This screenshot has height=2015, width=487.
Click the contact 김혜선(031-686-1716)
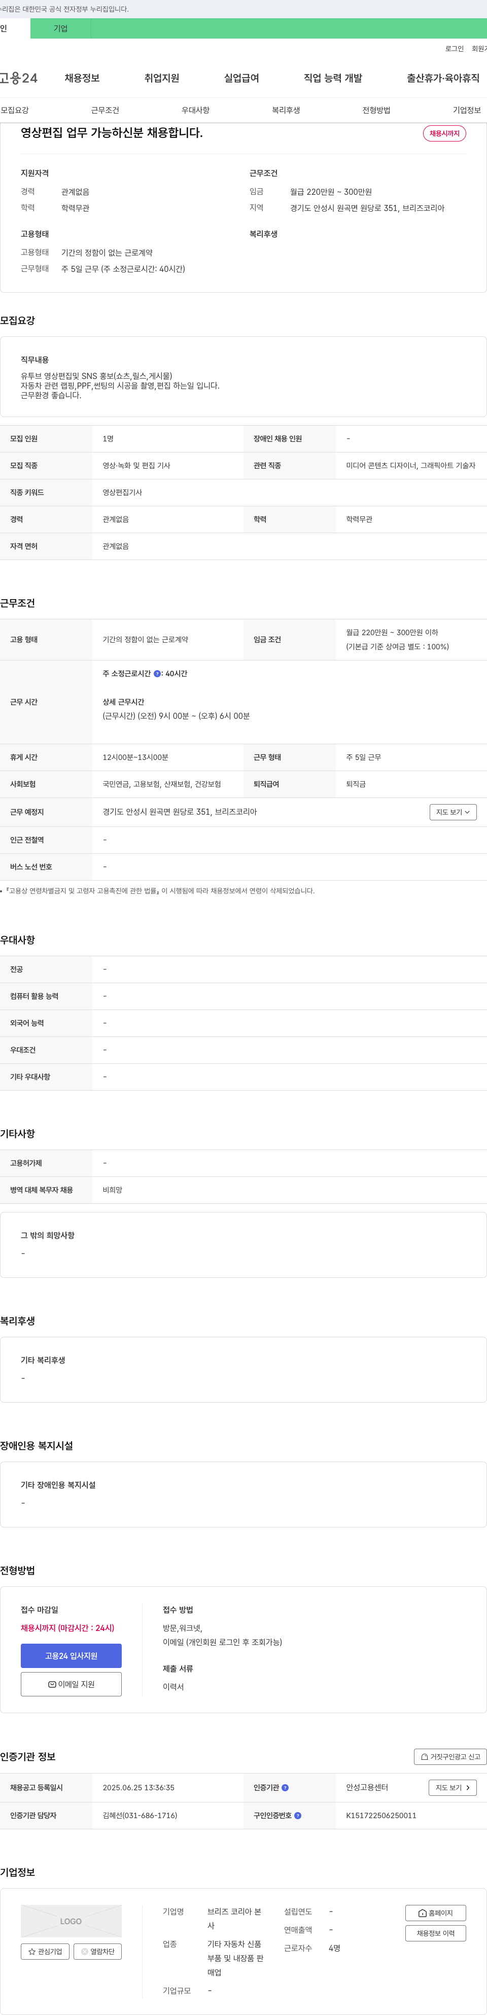(140, 1816)
